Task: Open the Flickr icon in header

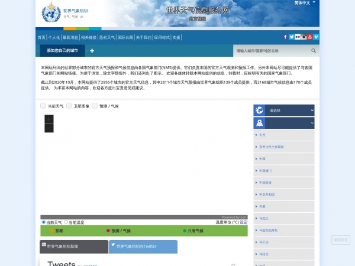Action: (x=298, y=37)
